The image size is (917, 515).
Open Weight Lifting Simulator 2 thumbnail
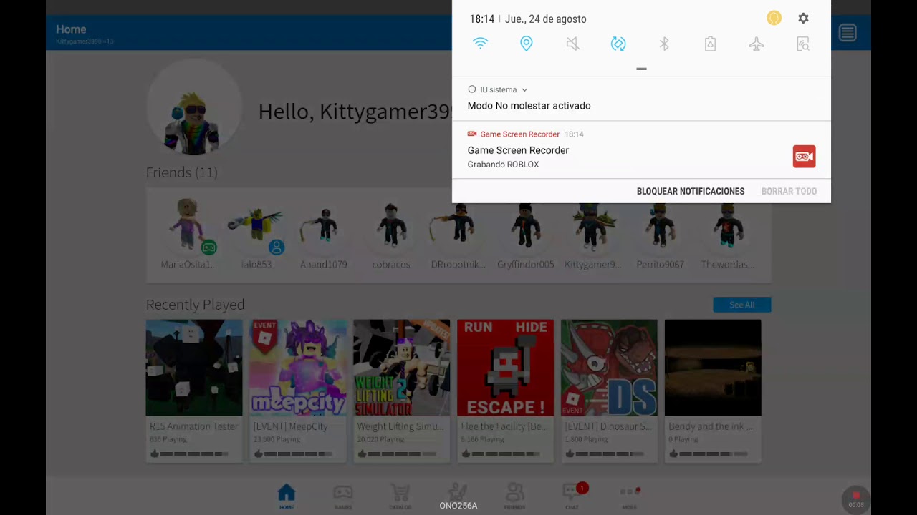[x=402, y=368]
